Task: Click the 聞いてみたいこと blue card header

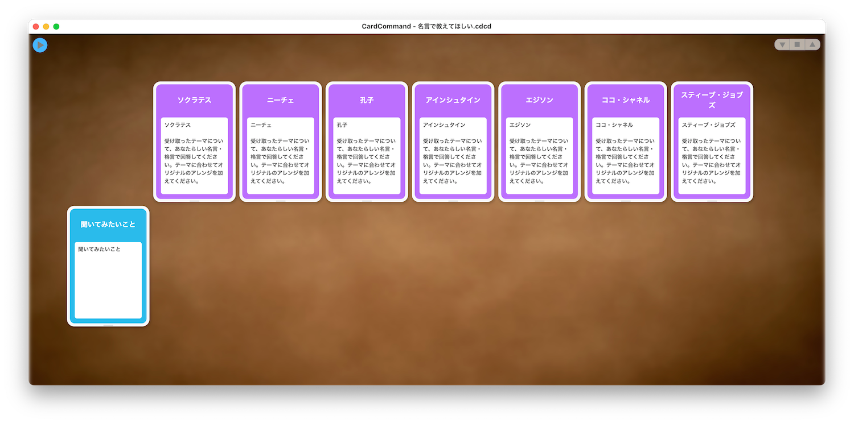Action: (x=108, y=225)
